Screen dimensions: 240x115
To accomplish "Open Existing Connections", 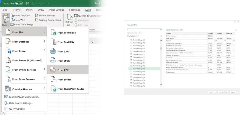I will point(48,20).
